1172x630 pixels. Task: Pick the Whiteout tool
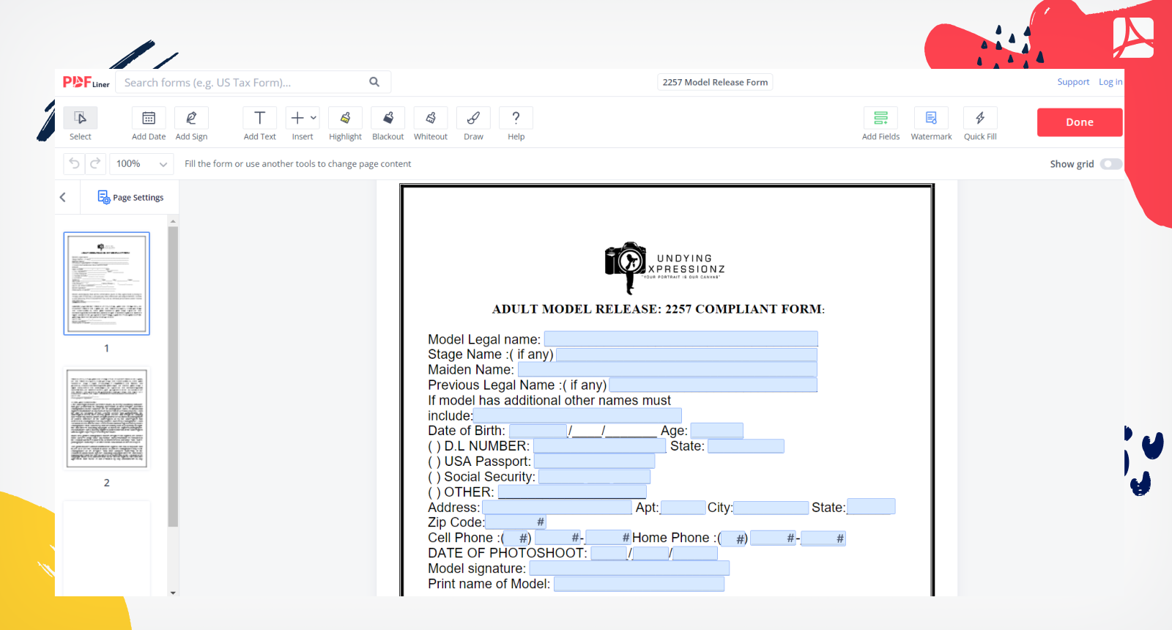(431, 119)
